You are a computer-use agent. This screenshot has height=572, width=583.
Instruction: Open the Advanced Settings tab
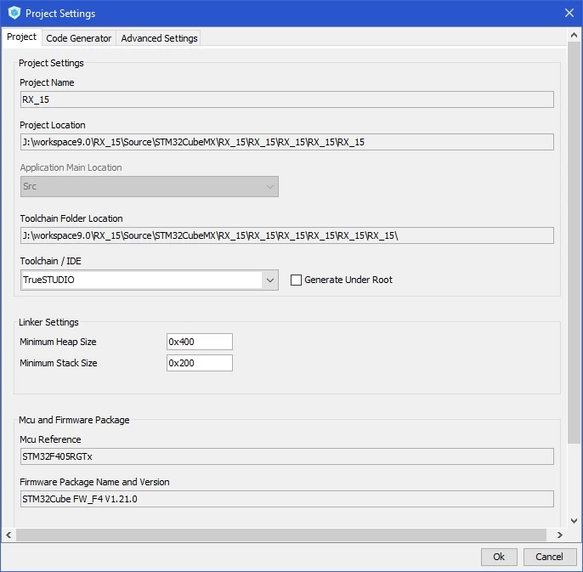[x=159, y=38]
